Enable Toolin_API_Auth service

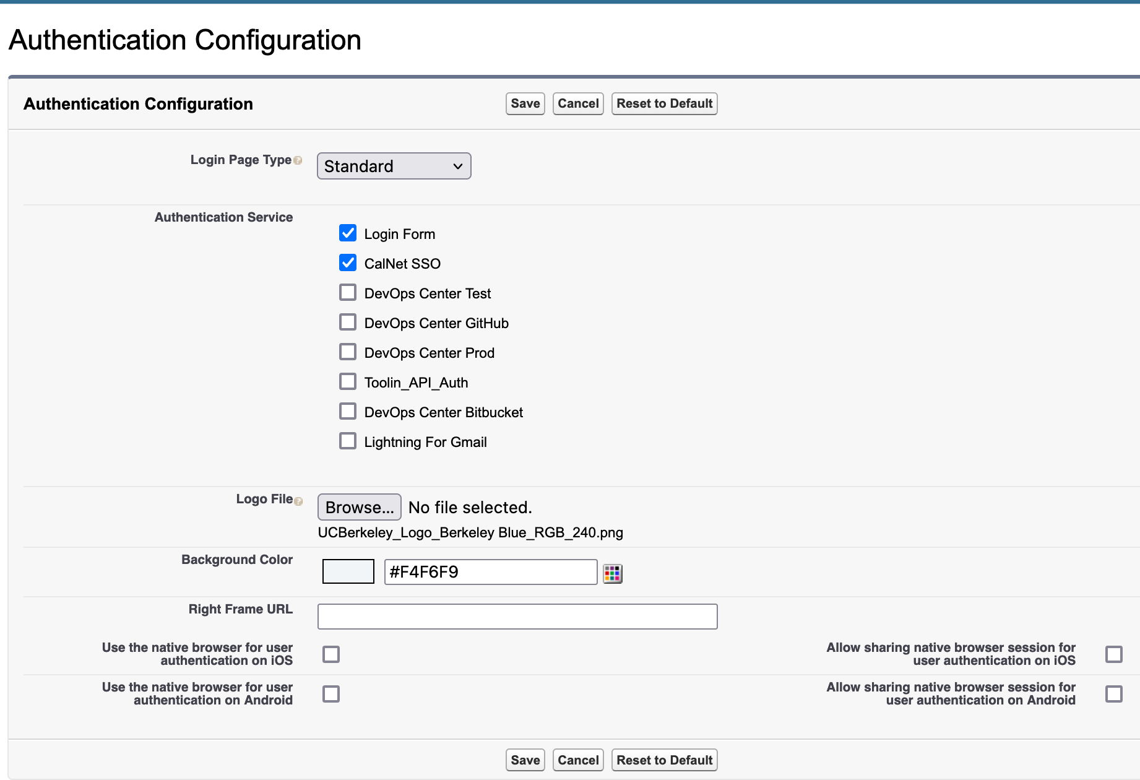pos(348,381)
